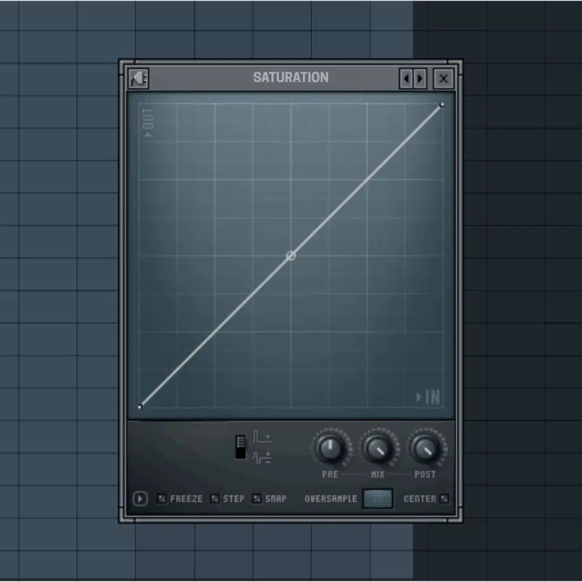Close the Saturation plugin window
Viewport: 582px width, 582px height.
tap(443, 78)
